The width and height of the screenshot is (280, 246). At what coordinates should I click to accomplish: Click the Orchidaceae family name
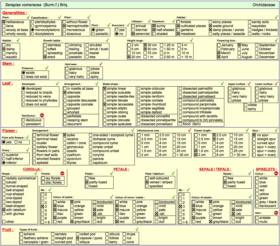click(264, 5)
